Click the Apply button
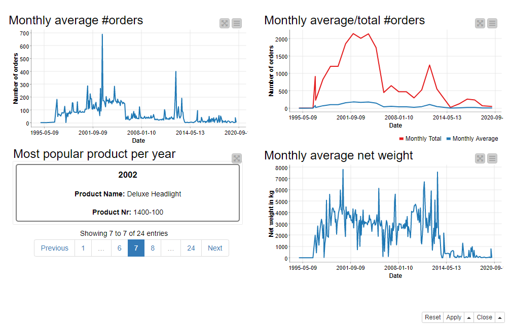 coord(454,317)
